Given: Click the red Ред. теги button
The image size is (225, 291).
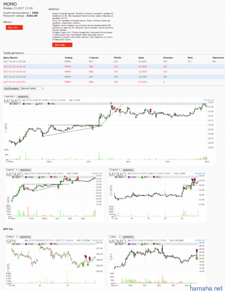Looking at the screenshot, I should pyautogui.click(x=14, y=27).
